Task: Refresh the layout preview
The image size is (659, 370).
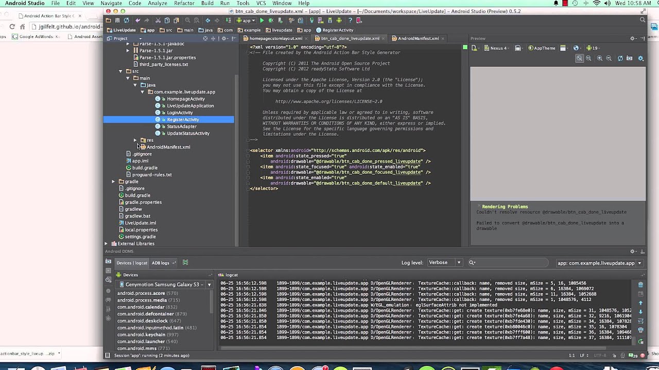Action: (620, 58)
